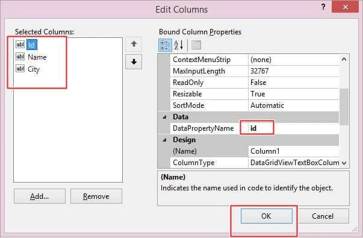Click the textbox icon beside Name
Screen dimensions: 363x238
[20, 57]
